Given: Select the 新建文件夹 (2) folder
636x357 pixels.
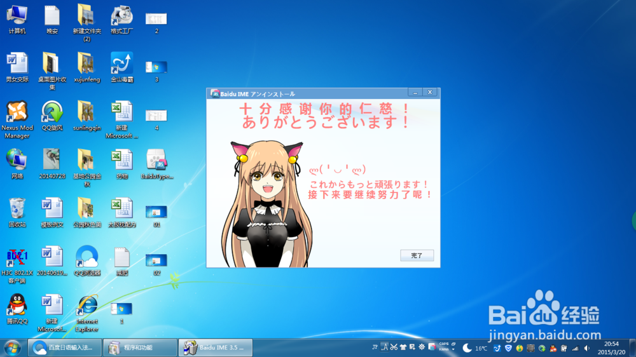Looking at the screenshot, I should (x=86, y=23).
